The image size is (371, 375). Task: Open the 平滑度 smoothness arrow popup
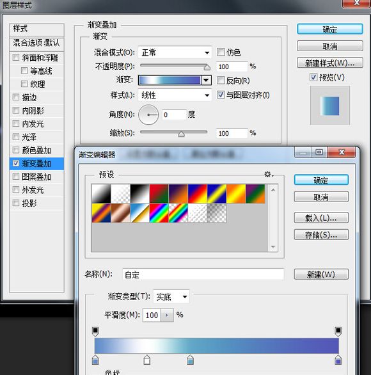click(x=167, y=315)
